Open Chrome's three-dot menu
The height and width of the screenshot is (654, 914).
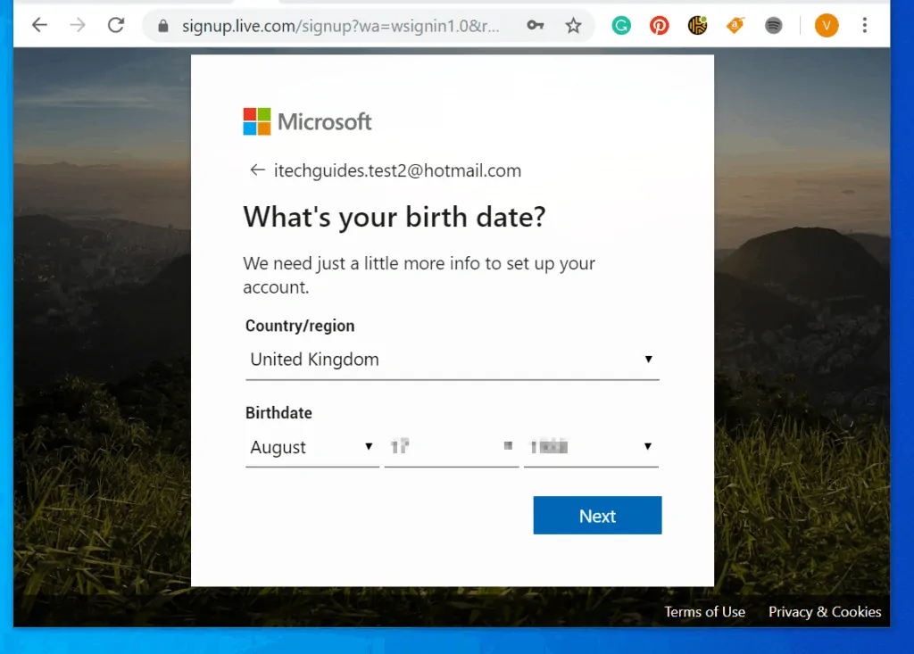864,25
